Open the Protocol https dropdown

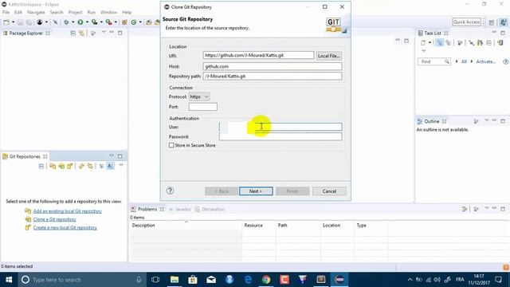[x=199, y=96]
